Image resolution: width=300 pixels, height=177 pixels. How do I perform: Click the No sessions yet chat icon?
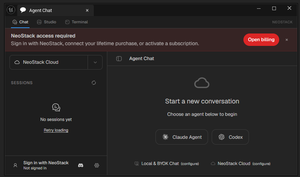click(x=56, y=107)
